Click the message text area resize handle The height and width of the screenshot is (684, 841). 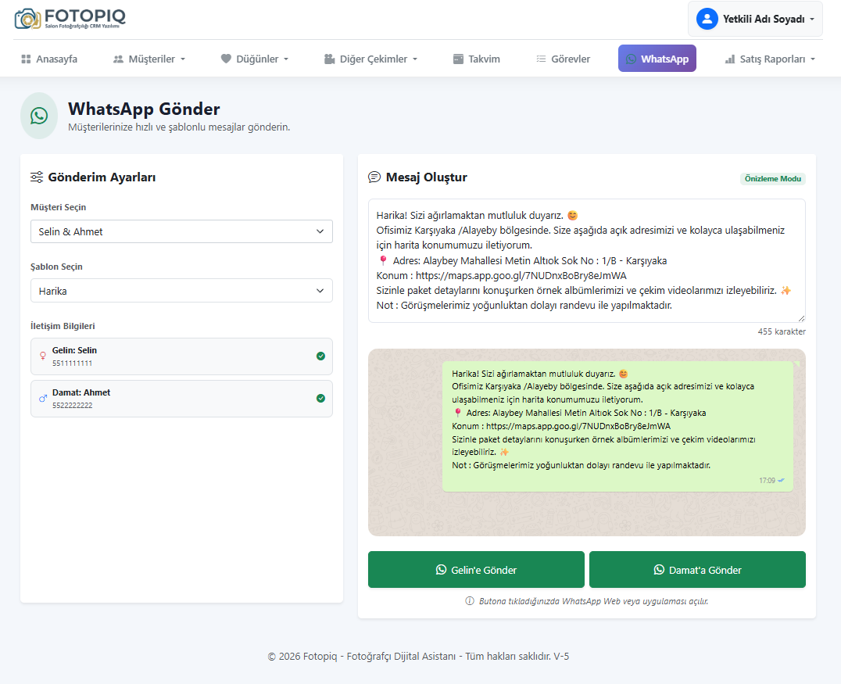[801, 318]
